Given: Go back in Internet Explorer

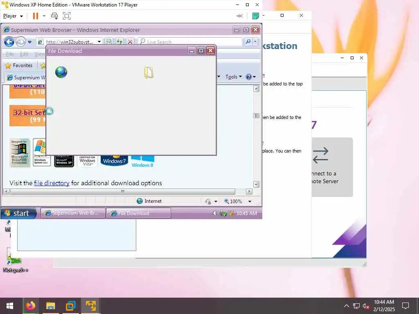Looking at the screenshot, I should 9,42.
